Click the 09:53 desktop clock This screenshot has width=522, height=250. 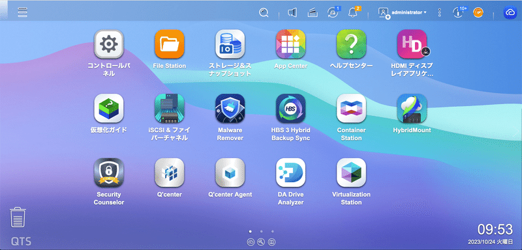pos(495,229)
